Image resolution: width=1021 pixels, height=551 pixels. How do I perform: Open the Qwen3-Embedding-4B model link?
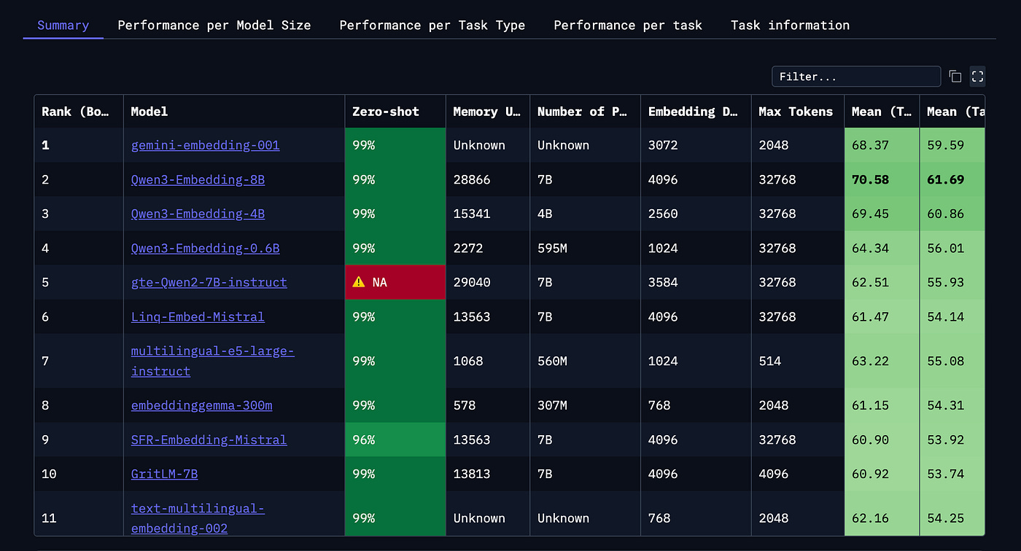[x=198, y=214]
